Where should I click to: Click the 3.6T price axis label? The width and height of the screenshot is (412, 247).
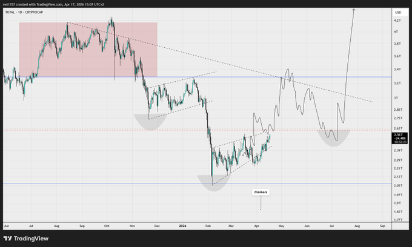click(397, 56)
